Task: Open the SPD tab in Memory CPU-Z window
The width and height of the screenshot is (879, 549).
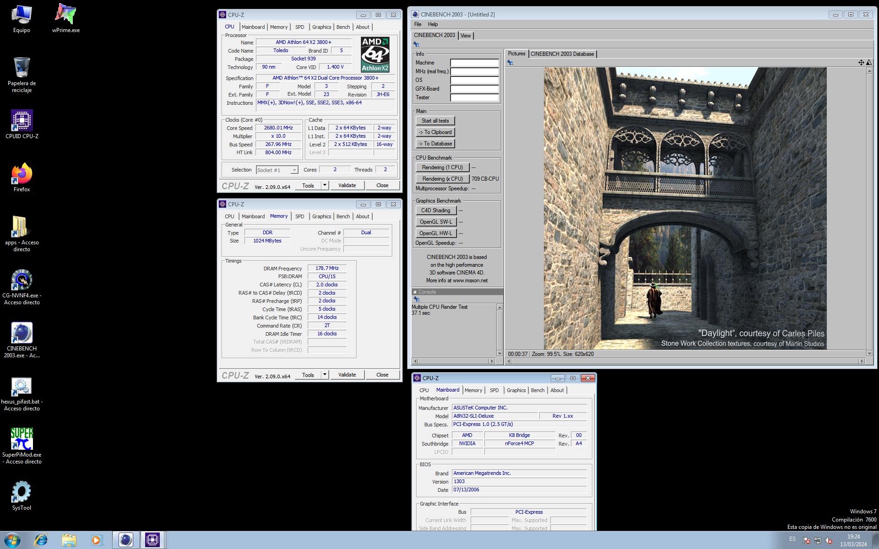Action: 299,216
